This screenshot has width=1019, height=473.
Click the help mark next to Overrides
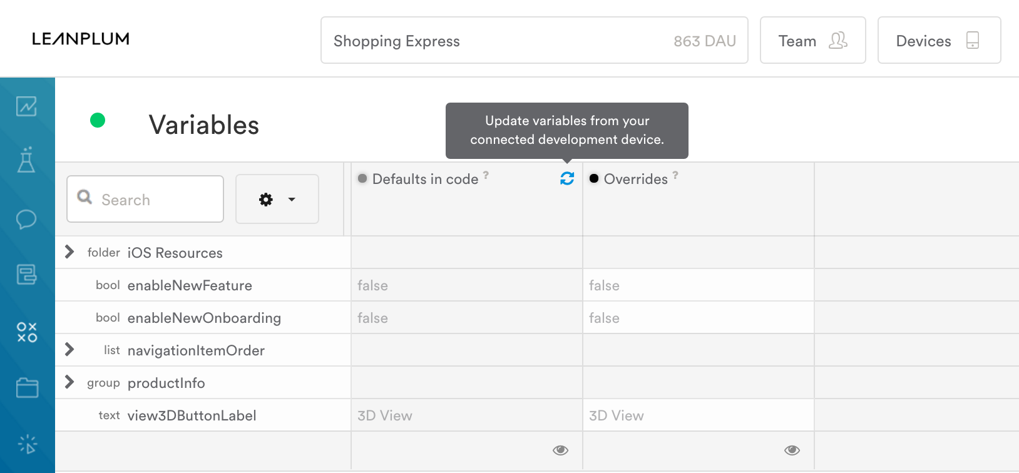click(x=675, y=175)
